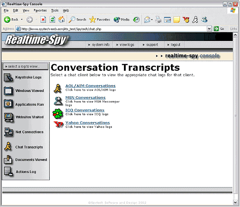Click the History clock icon
This screenshot has height=207, width=240.
pyautogui.click(x=136, y=20)
